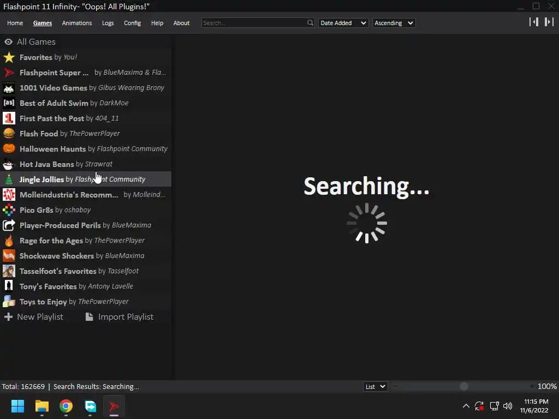Click the First Past the Post icon
Image resolution: width=559 pixels, height=419 pixels.
point(9,118)
